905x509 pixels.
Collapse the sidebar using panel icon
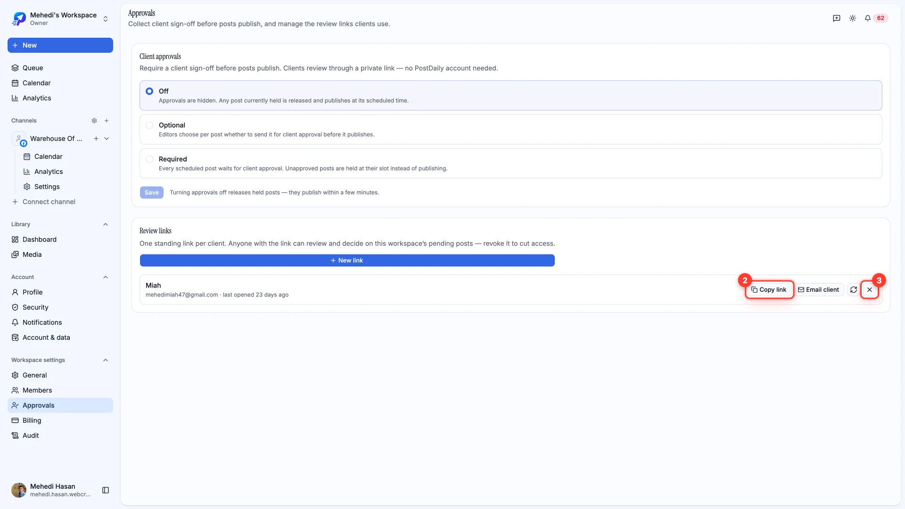[106, 490]
